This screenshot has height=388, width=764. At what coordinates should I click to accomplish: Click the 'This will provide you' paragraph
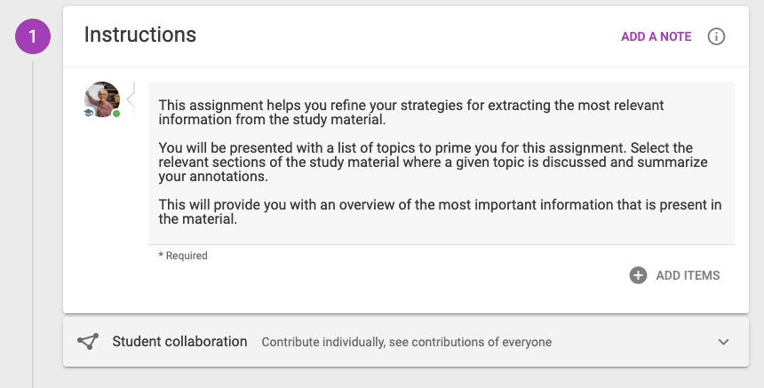(x=440, y=212)
